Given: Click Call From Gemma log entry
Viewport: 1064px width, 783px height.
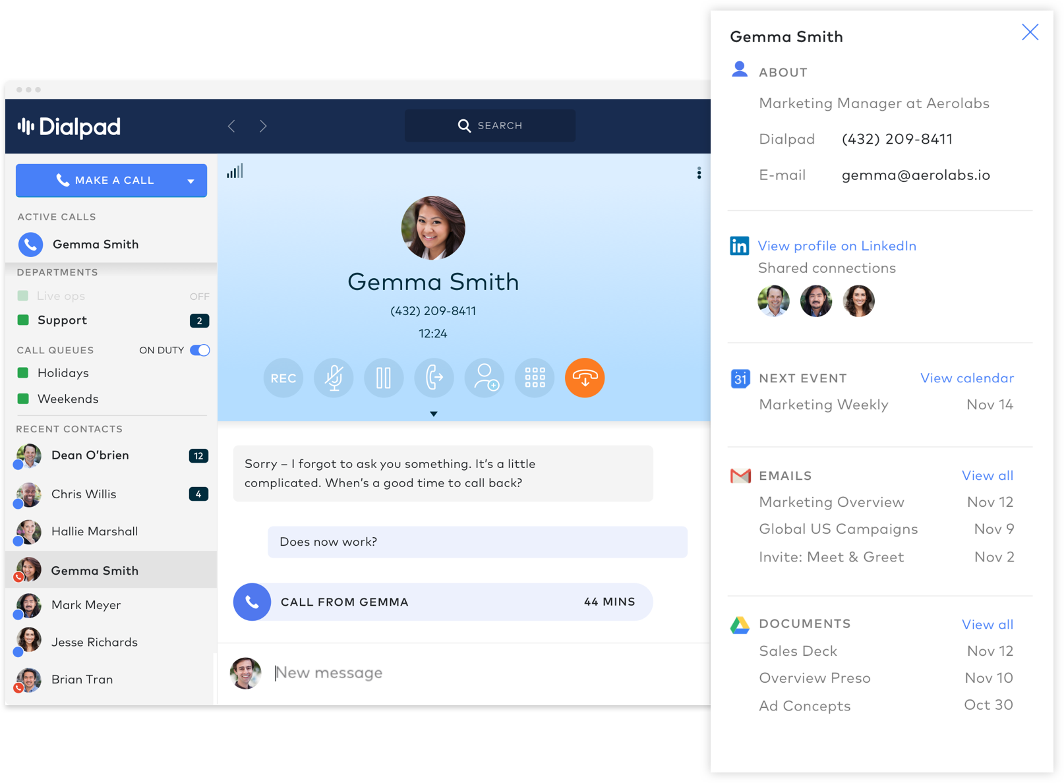Looking at the screenshot, I should click(442, 602).
